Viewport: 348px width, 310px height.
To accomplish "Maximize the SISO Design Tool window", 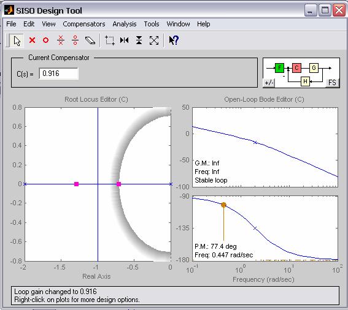I will pyautogui.click(x=325, y=10).
